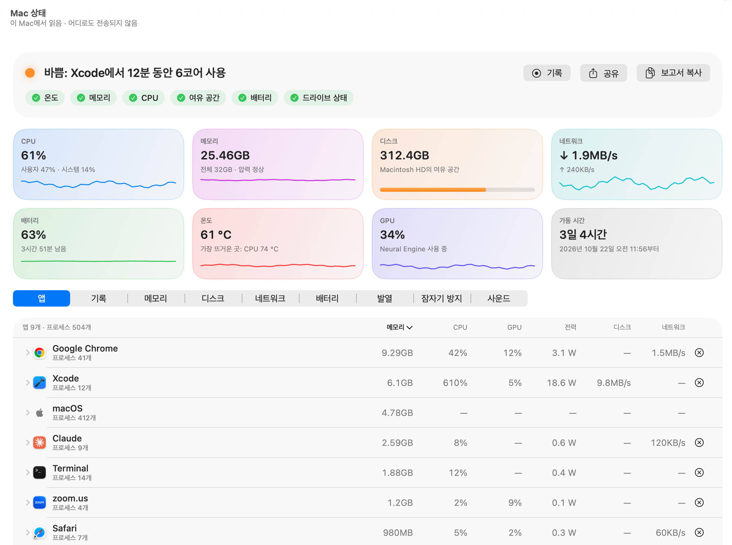Switch to the 기록 tab
Image resolution: width=732 pixels, height=545 pixels.
click(99, 299)
